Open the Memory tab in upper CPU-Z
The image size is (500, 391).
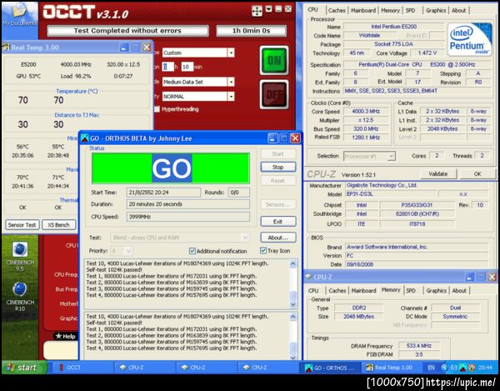coord(390,10)
